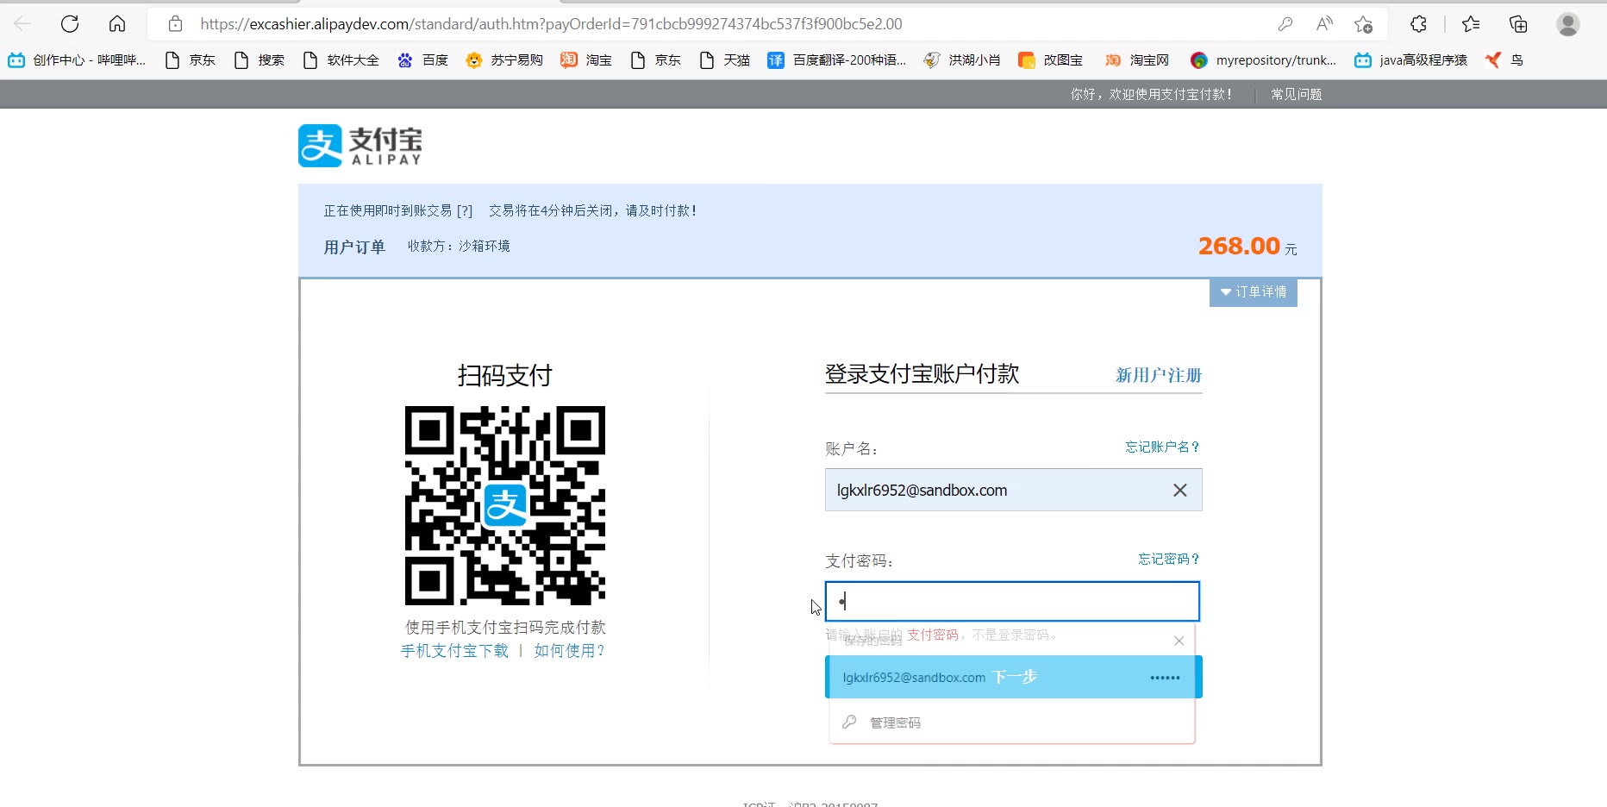
Task: Open 常见问题 help link
Action: (x=1297, y=94)
